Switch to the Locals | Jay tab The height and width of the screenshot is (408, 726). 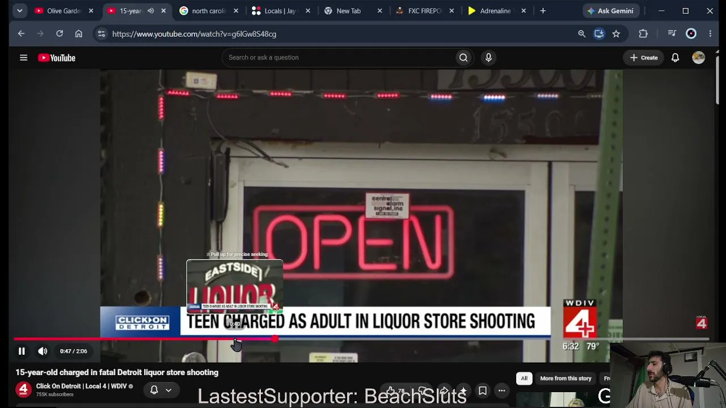(x=280, y=11)
